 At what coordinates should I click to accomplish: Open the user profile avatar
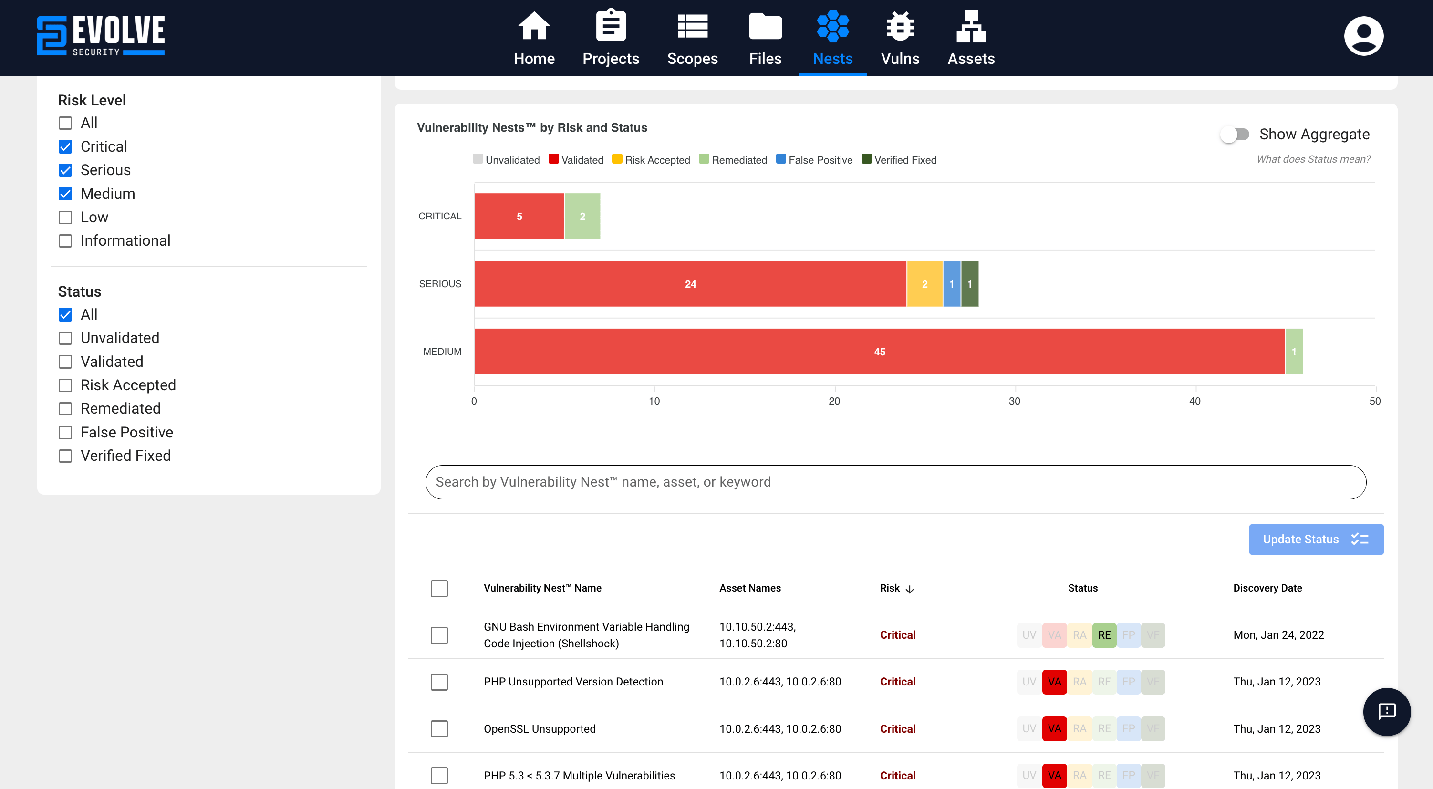click(x=1363, y=36)
